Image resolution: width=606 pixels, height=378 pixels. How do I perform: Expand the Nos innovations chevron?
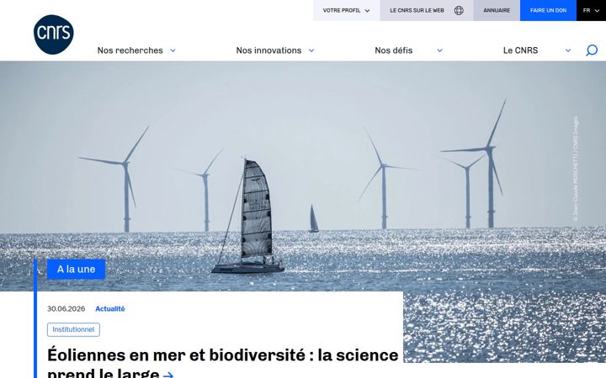(311, 50)
